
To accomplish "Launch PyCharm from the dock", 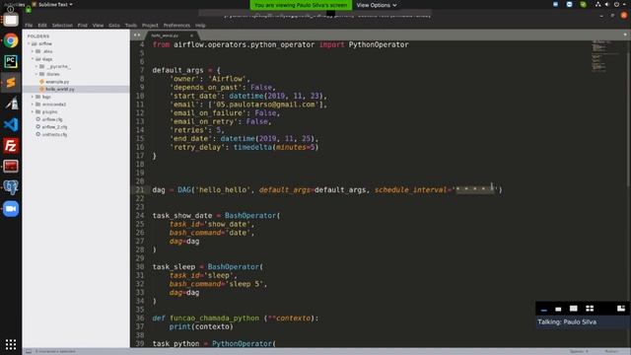I will [x=11, y=61].
